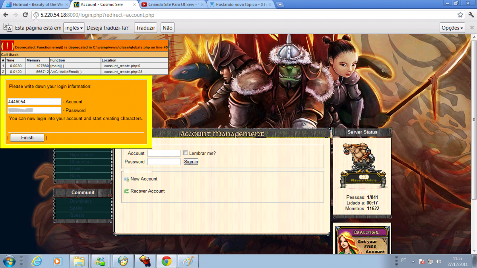
Task: Click the Account login input field
Action: click(164, 153)
